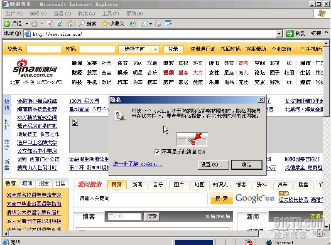Go to Home page icon

click(x=70, y=24)
